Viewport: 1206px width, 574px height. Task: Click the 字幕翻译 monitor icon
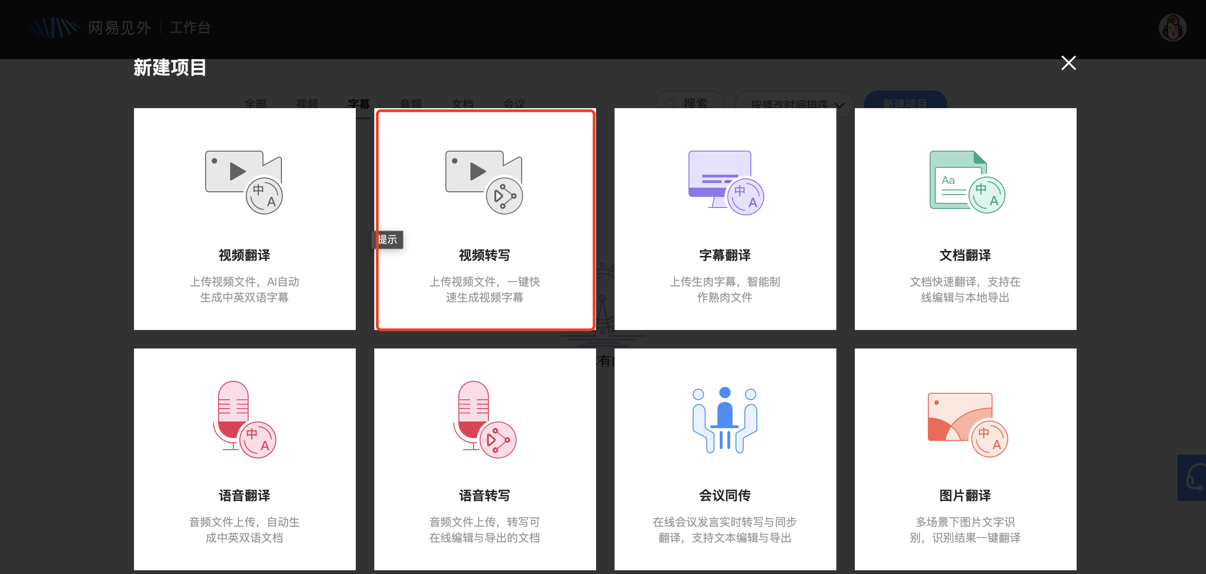725,183
